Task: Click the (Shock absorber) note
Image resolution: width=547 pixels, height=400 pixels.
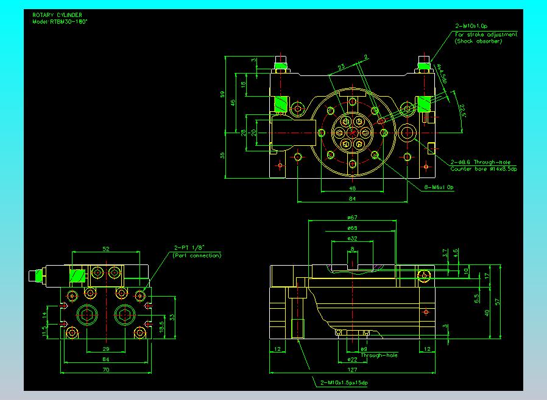Action: click(x=478, y=41)
